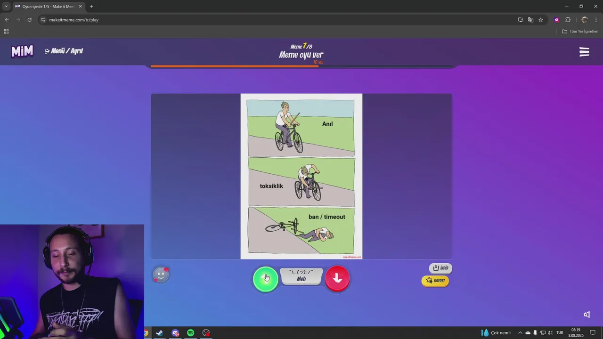Download the meme with the İNDİR button
This screenshot has height=339, width=603.
pyautogui.click(x=440, y=268)
